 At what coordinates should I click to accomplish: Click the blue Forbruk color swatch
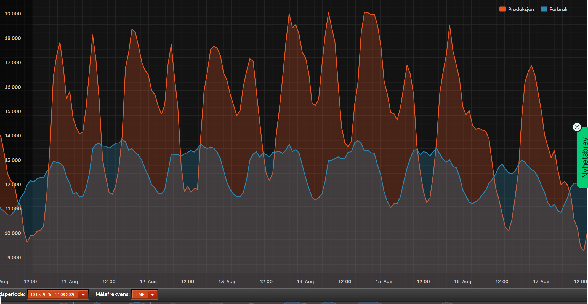click(x=544, y=9)
